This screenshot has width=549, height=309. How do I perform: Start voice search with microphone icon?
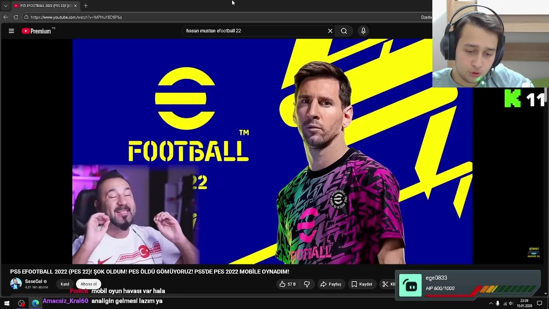(x=363, y=31)
